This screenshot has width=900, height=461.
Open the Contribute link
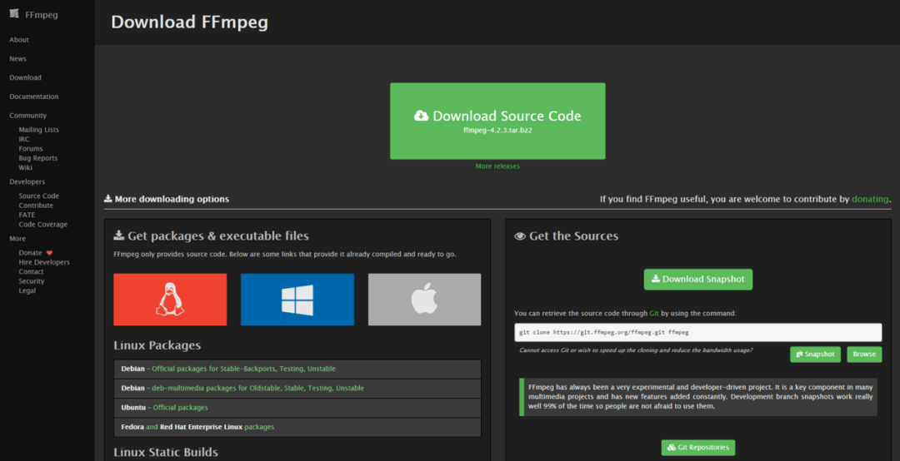coord(36,206)
